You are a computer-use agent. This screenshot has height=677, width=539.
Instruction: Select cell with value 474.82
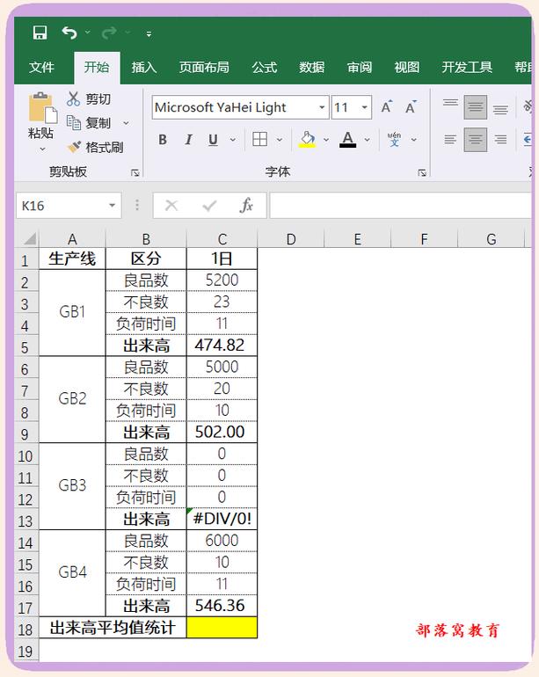pos(222,346)
